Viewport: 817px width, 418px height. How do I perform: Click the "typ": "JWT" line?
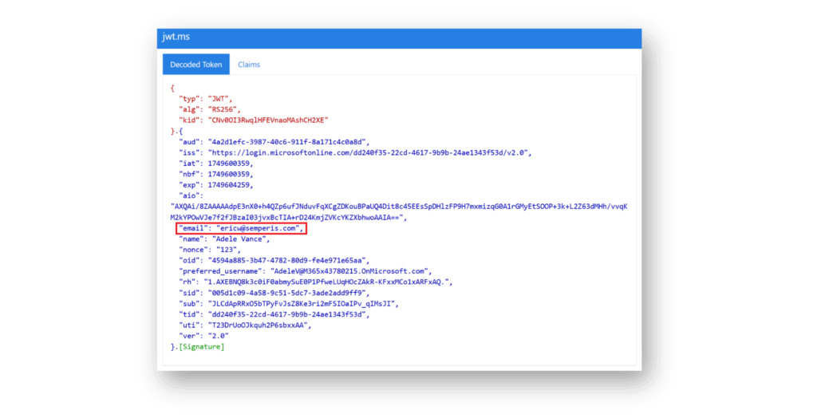pos(206,98)
